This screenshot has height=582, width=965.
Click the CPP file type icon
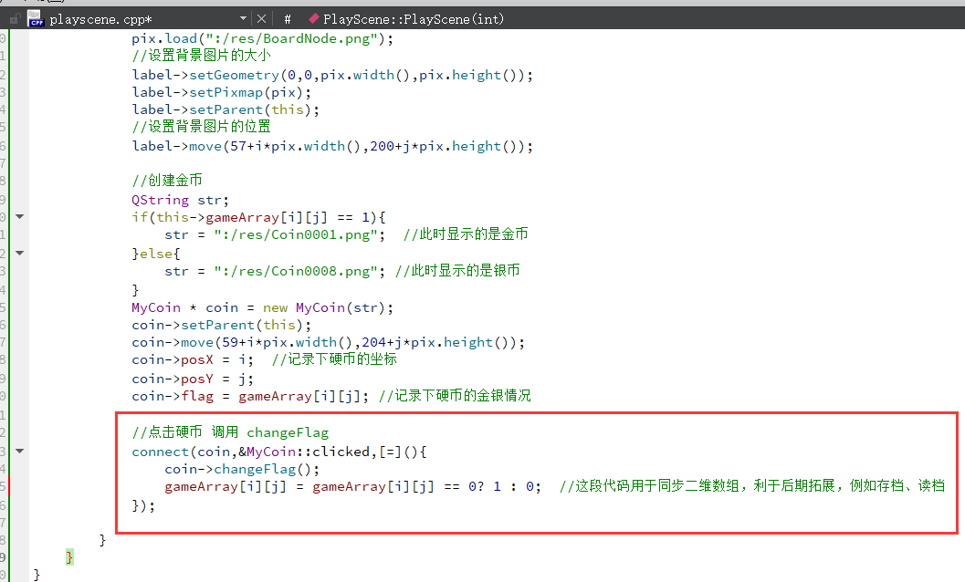(36, 19)
